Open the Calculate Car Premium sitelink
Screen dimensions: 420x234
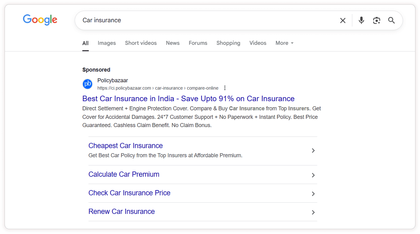click(124, 174)
